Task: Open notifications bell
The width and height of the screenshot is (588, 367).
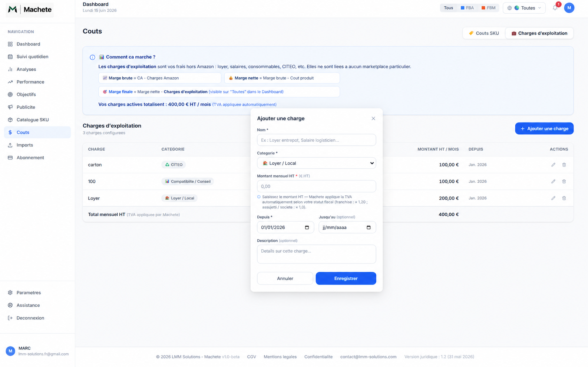Action: click(555, 8)
